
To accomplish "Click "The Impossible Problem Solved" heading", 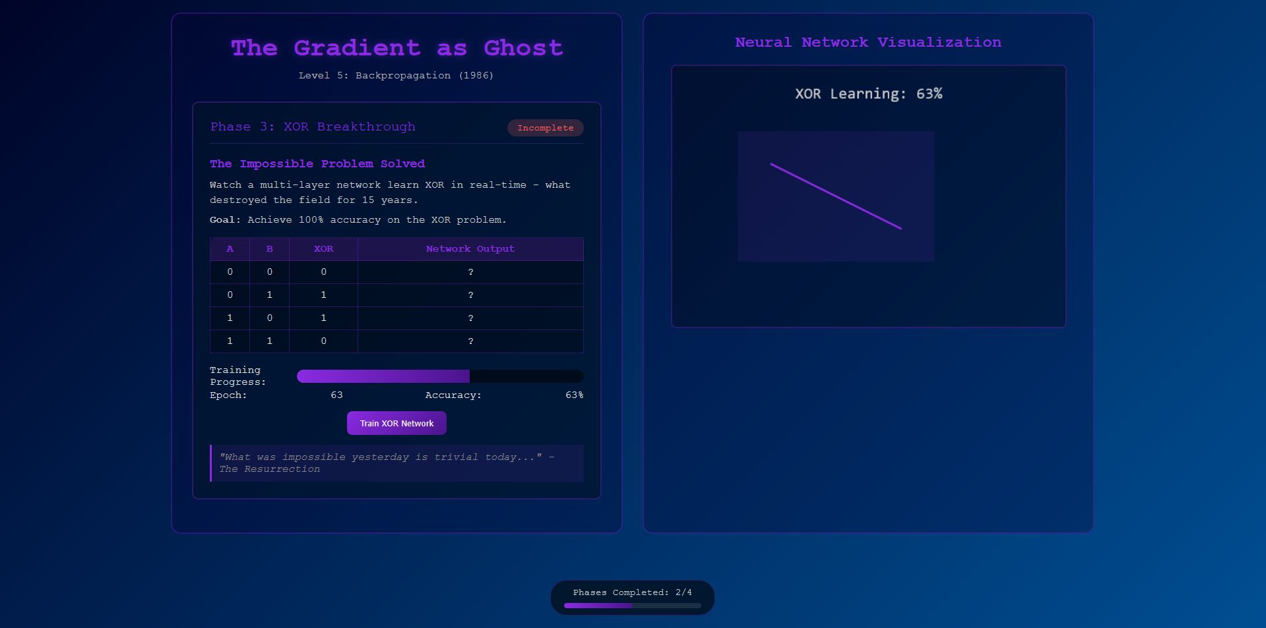I will point(317,163).
